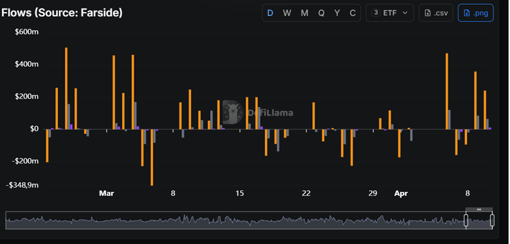This screenshot has width=510, height=244.
Task: Open the ETF selection dropdown
Action: 390,13
